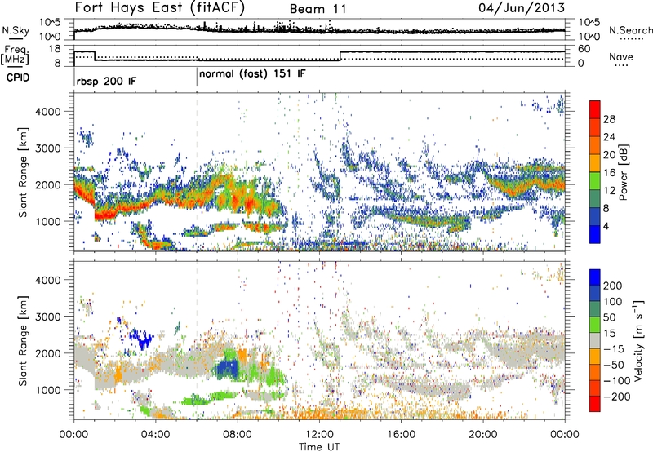The height and width of the screenshot is (452, 653).
Task: Click the 'Power [dB]' colorbar label
Action: tap(624, 172)
